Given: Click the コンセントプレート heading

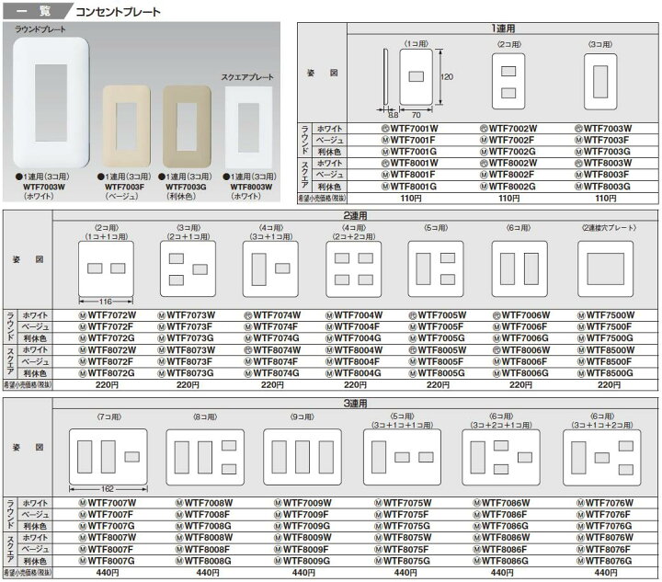Looking at the screenshot, I should (x=118, y=11).
